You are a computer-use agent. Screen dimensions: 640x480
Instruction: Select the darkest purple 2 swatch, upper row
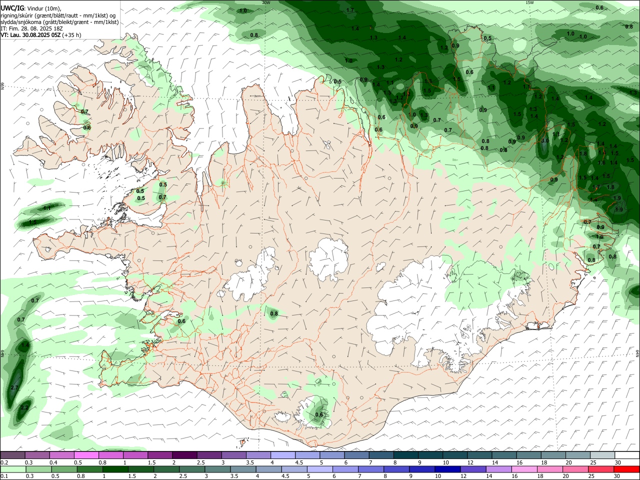click(184, 455)
